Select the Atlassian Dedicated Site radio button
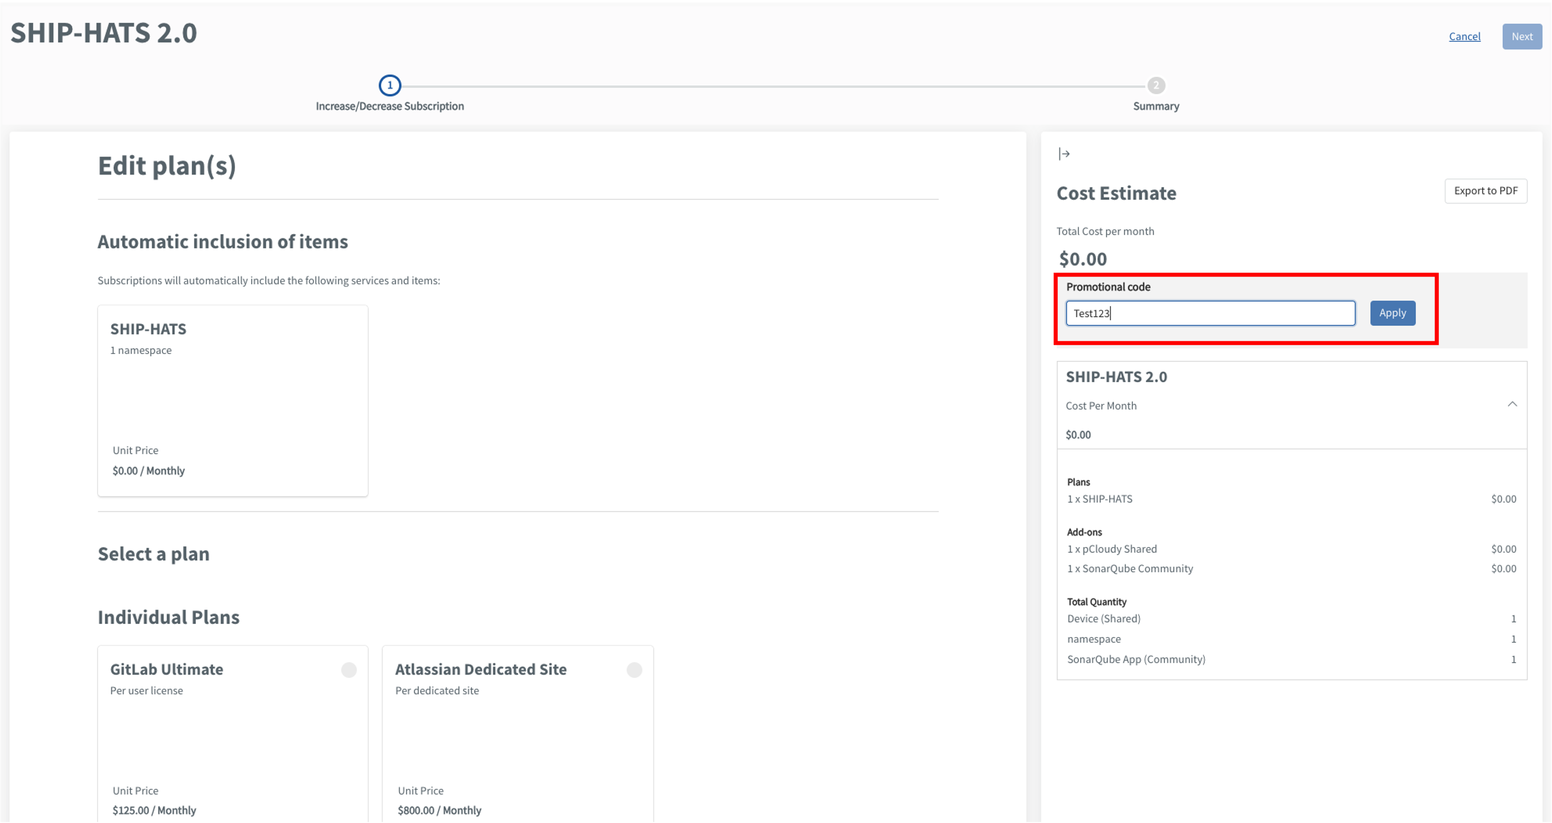Image resolution: width=1552 pixels, height=823 pixels. (634, 670)
